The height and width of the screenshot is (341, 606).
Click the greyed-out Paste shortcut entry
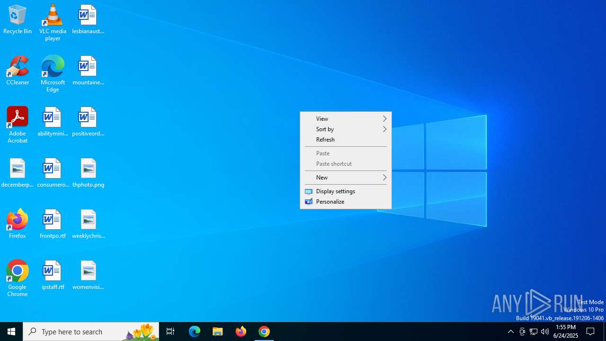[346, 164]
